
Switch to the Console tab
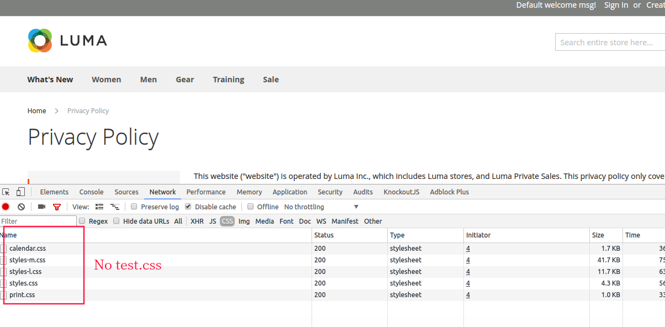pos(91,192)
